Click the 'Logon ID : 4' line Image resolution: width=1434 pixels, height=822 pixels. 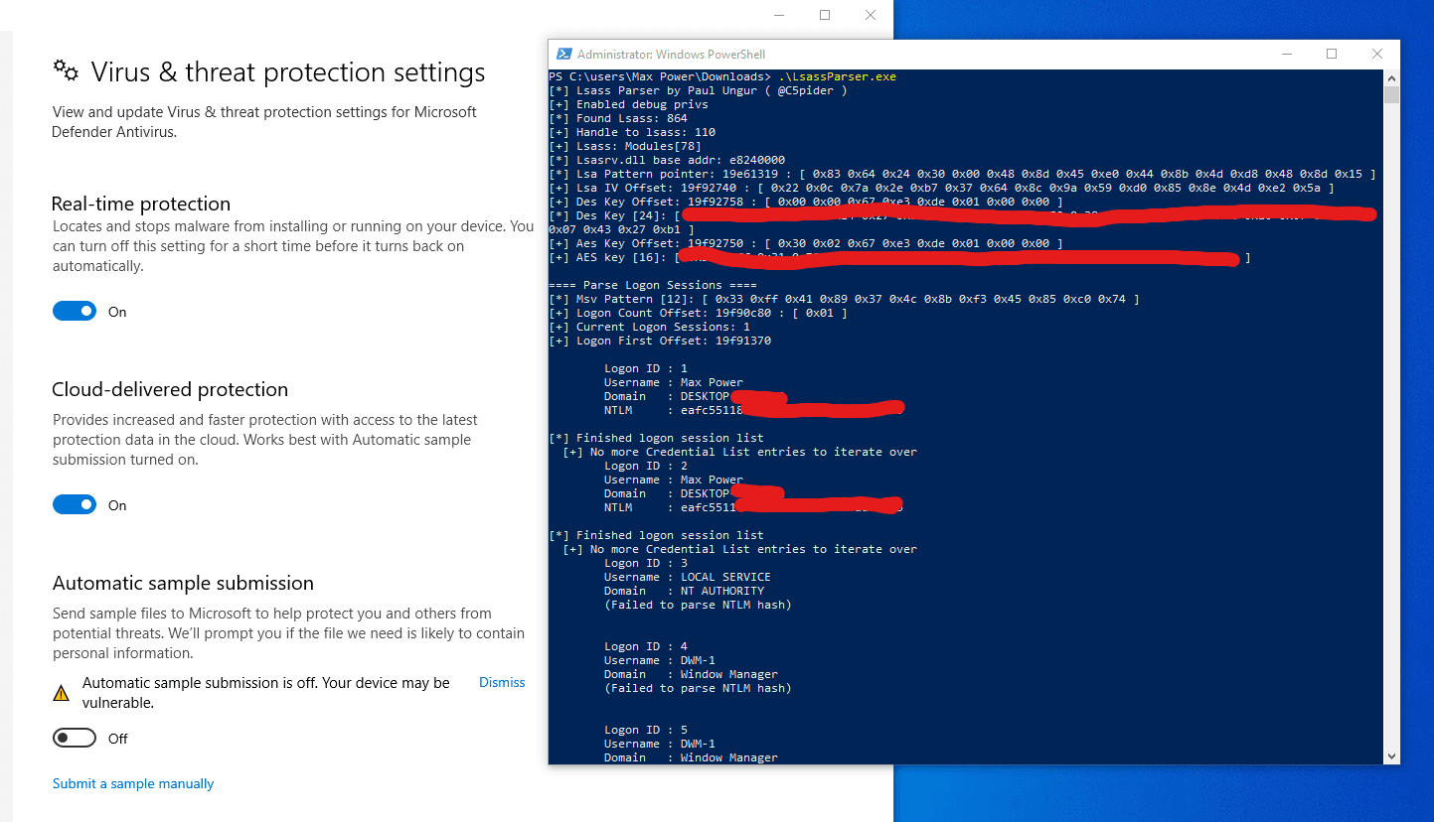point(645,646)
